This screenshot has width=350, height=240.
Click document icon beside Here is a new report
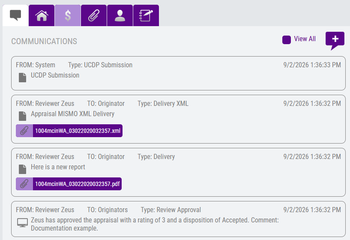[22, 169]
